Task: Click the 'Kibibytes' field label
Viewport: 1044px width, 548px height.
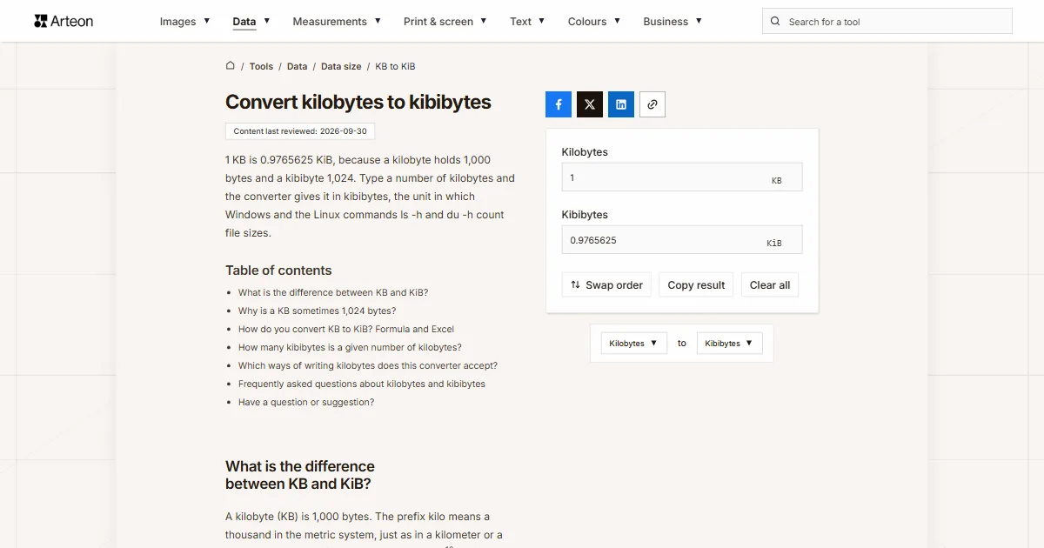Action: [585, 215]
